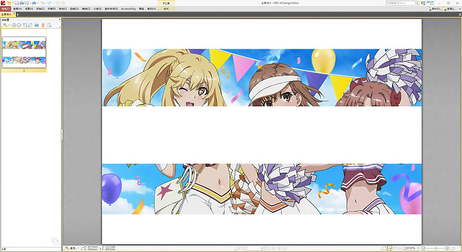Switch to the View ribbon tab
The width and height of the screenshot is (462, 252).
click(29, 9)
